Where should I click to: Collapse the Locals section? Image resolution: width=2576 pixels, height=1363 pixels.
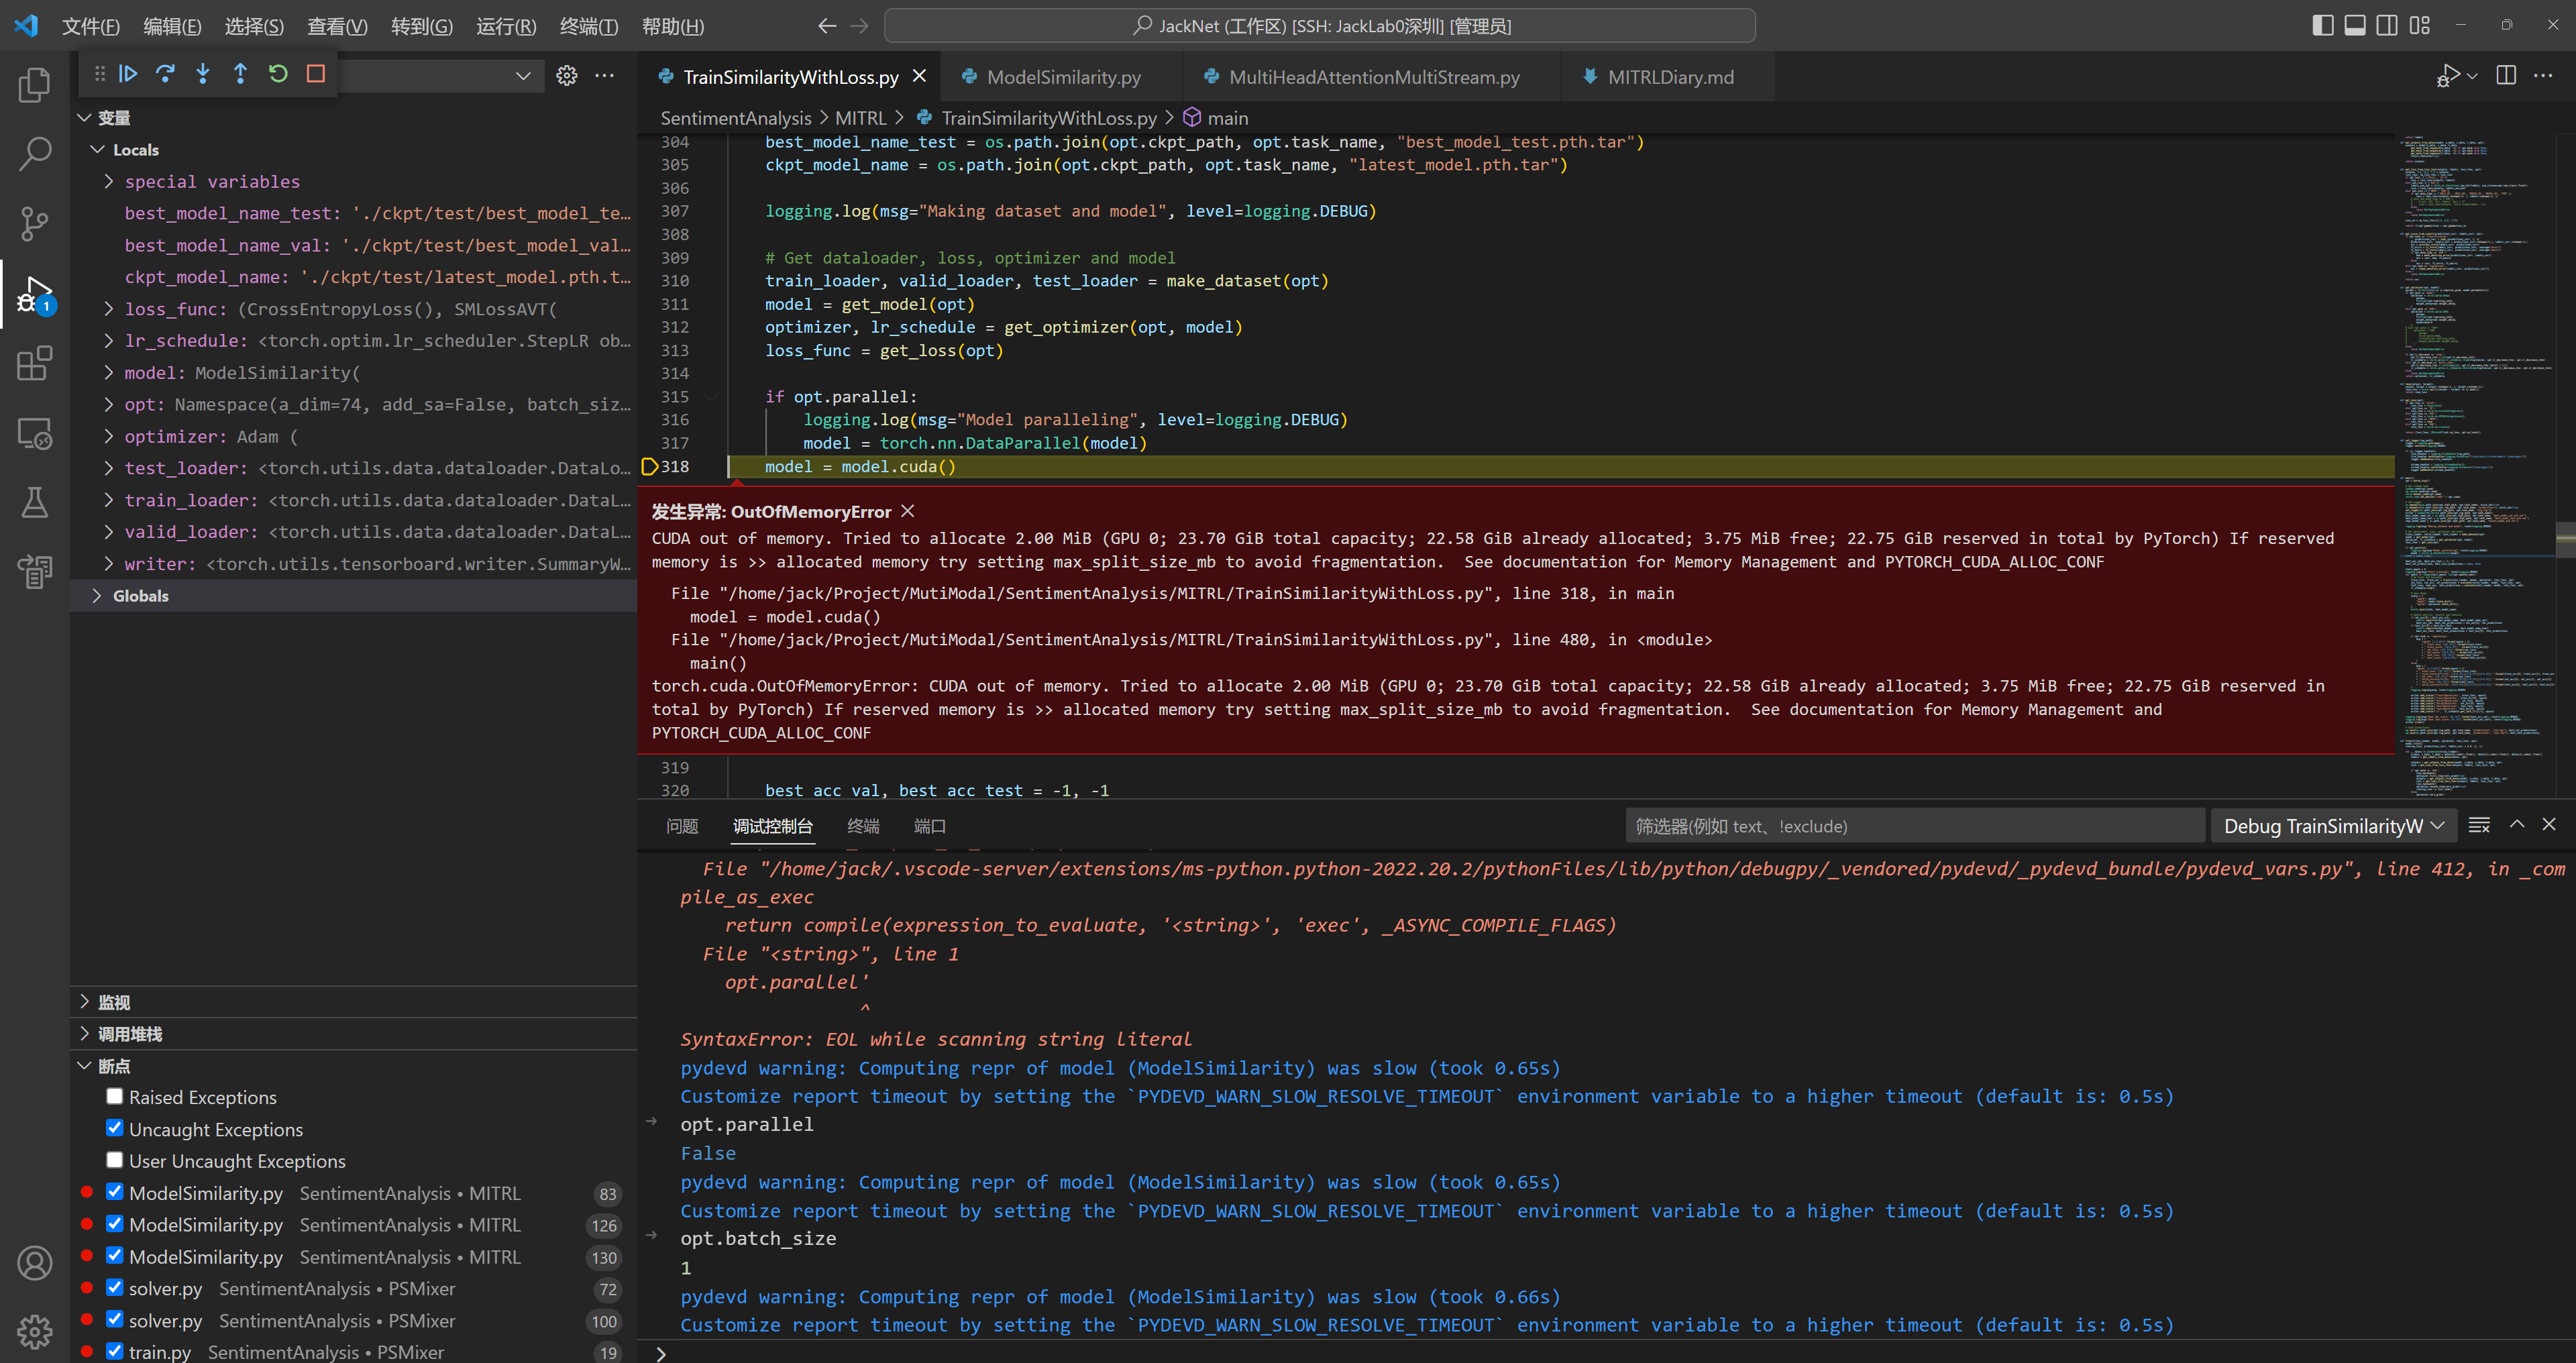click(98, 149)
